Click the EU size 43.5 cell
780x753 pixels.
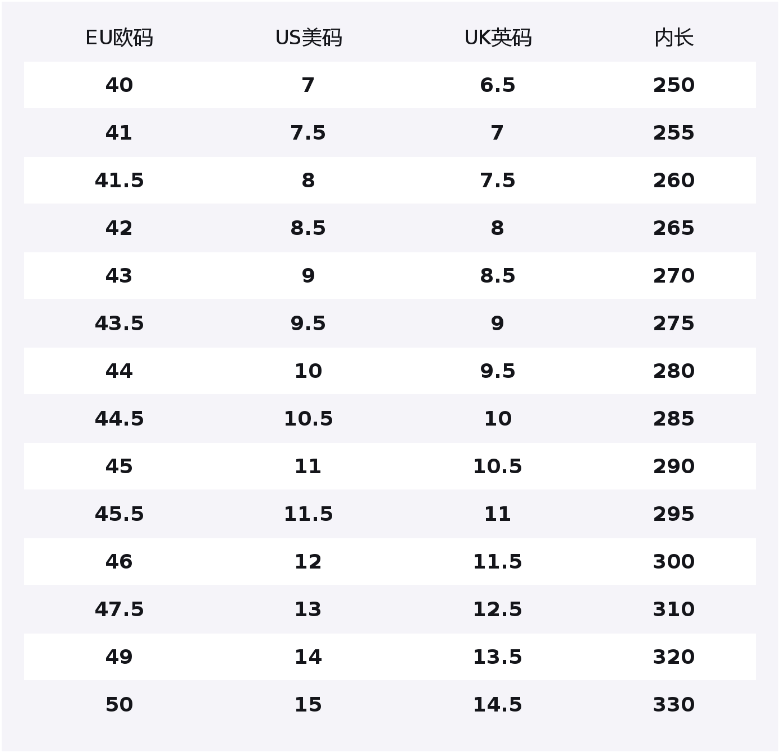(119, 324)
